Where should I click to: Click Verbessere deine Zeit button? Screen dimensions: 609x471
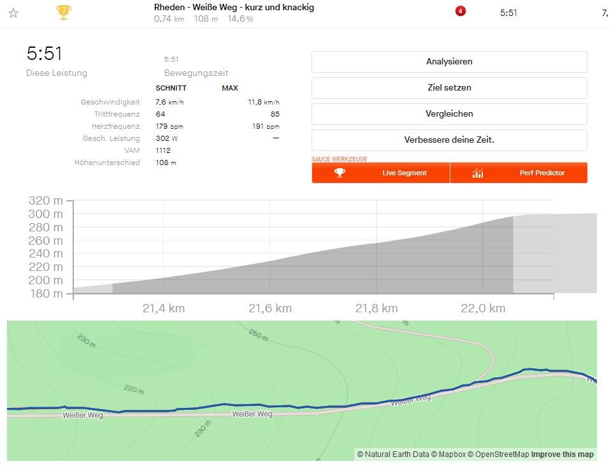tap(449, 140)
